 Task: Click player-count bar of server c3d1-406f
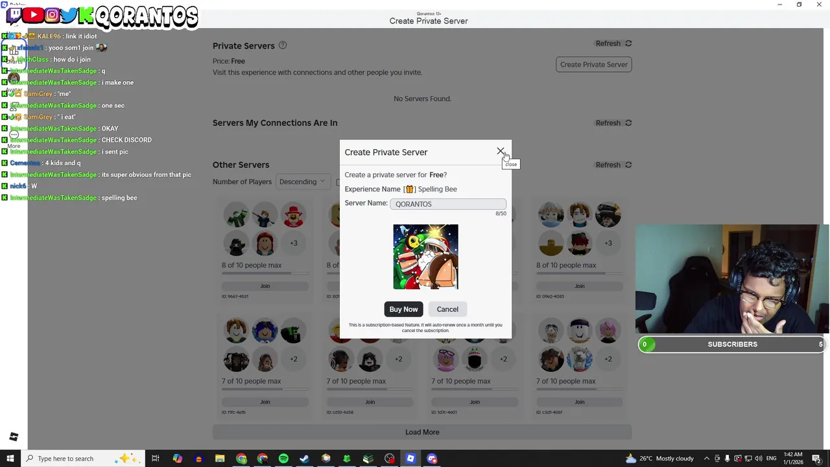[579, 389]
